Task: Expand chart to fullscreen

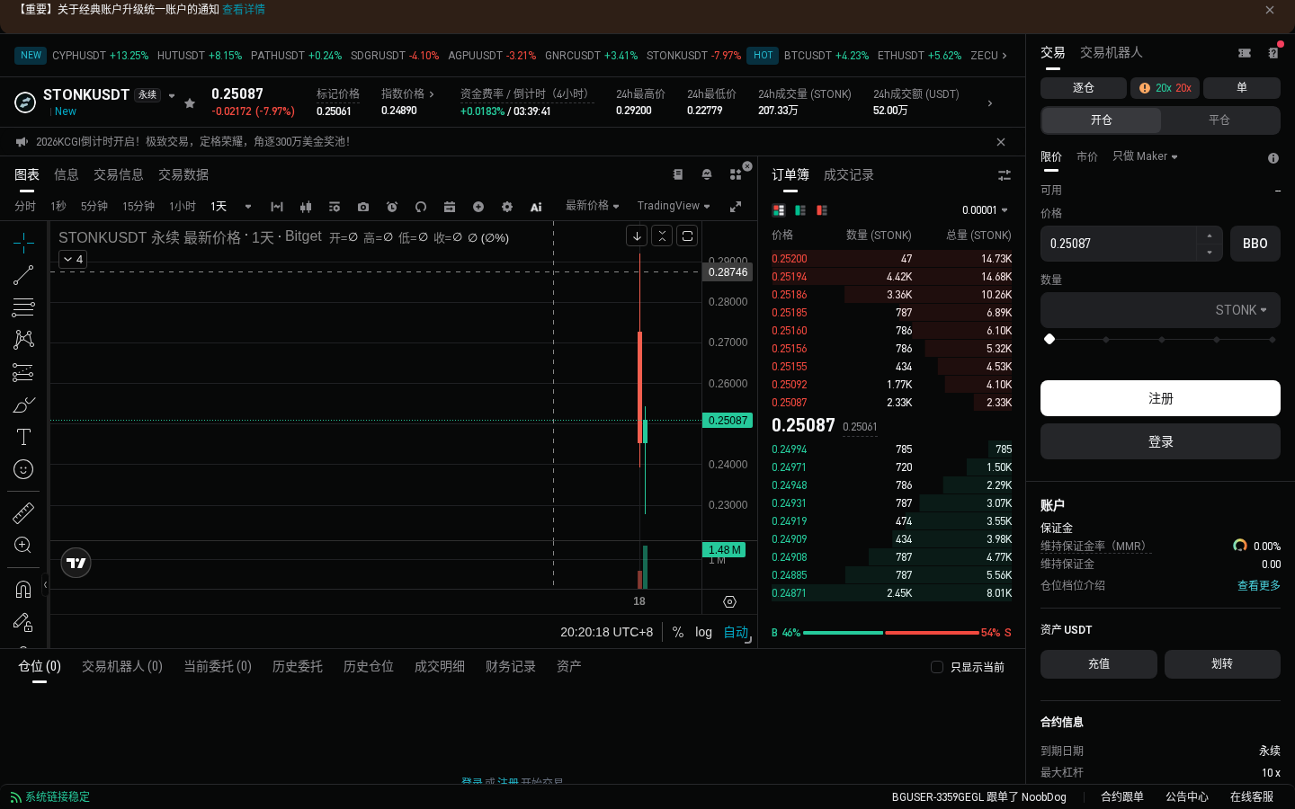Action: pyautogui.click(x=736, y=207)
